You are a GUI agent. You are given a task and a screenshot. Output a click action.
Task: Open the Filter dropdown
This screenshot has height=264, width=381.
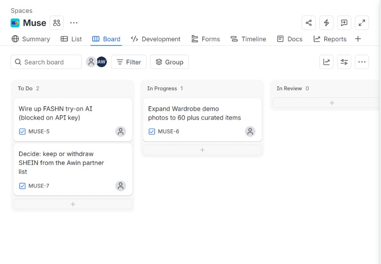[129, 62]
